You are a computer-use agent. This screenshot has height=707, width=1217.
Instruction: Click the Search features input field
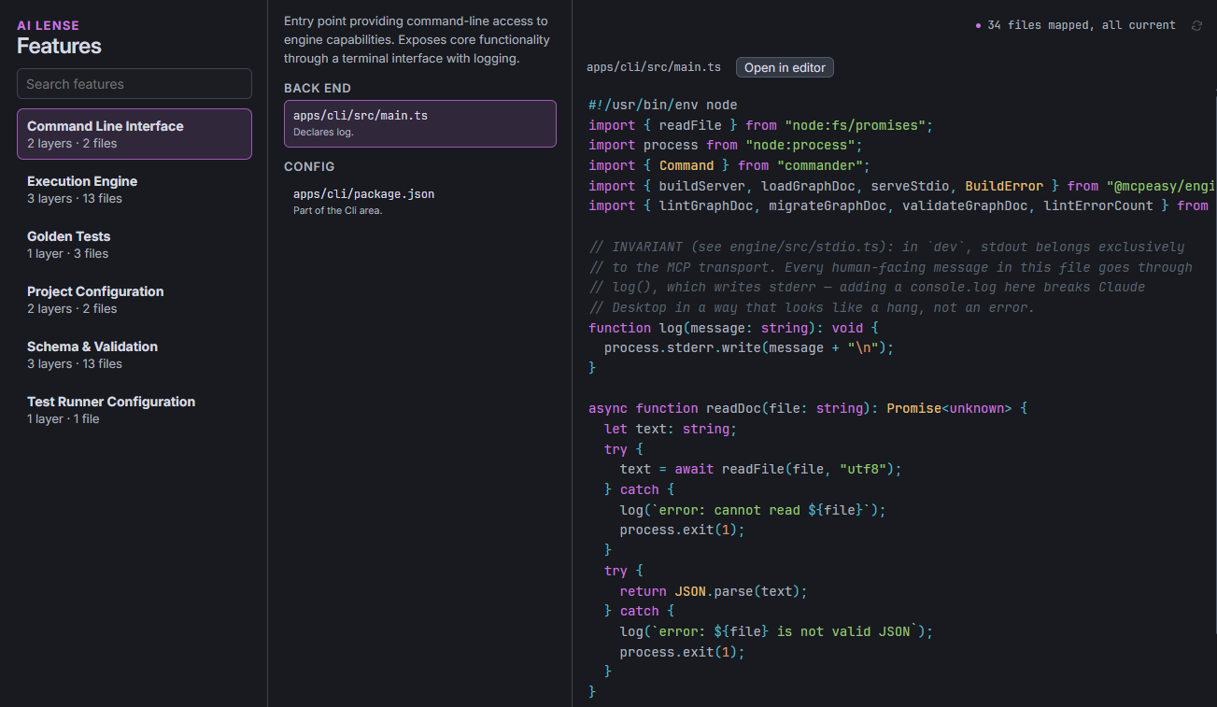coord(134,83)
